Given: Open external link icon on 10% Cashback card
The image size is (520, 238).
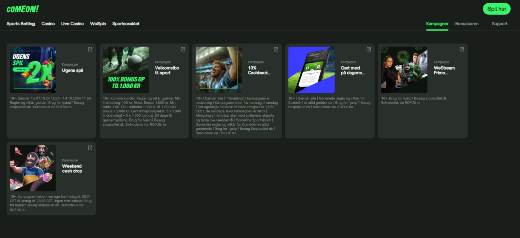Looking at the screenshot, I should coord(276,49).
